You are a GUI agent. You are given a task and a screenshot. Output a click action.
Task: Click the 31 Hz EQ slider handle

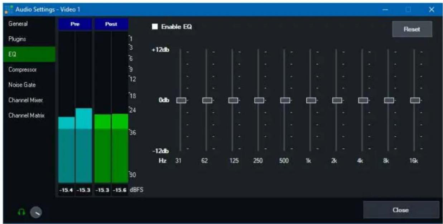pyautogui.click(x=181, y=100)
